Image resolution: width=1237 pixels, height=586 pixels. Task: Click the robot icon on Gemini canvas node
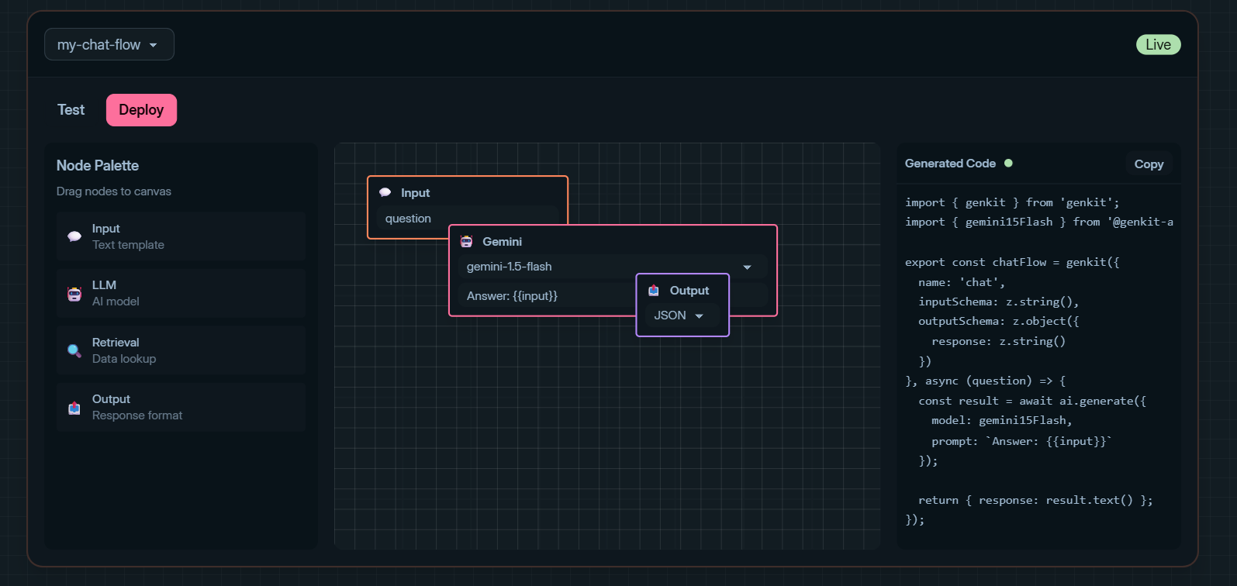[466, 242]
